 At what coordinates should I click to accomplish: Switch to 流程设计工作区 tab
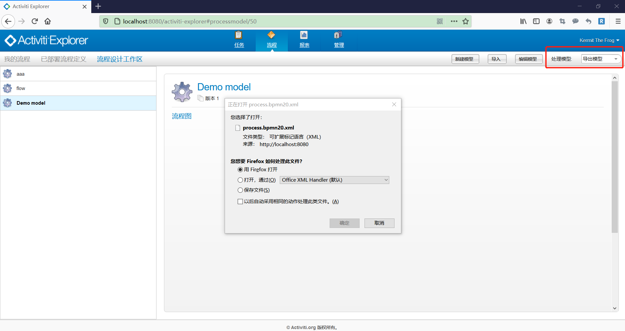click(120, 59)
